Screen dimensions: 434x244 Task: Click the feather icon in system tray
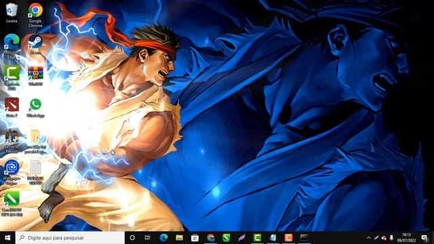pos(376,238)
